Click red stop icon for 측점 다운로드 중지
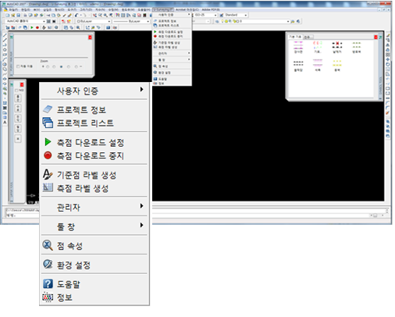Screen dimensions: 395x317 pyautogui.click(x=48, y=155)
